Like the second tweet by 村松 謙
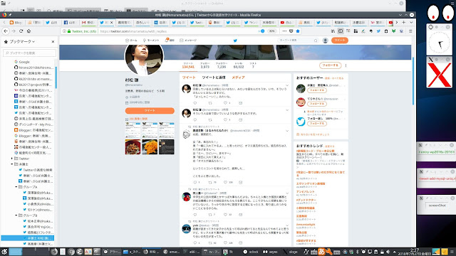Screen dimensions: 456x256 [225, 119]
